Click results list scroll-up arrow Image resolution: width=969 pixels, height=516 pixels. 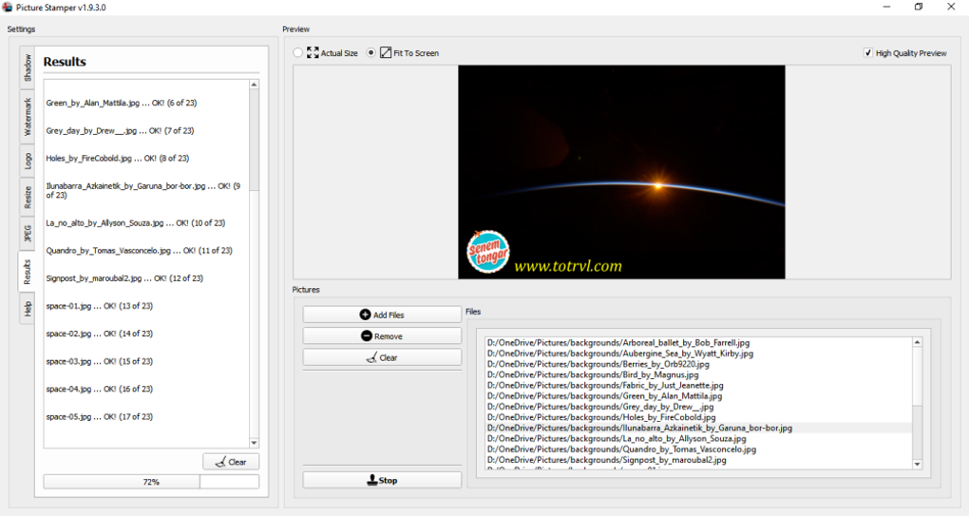tap(254, 85)
